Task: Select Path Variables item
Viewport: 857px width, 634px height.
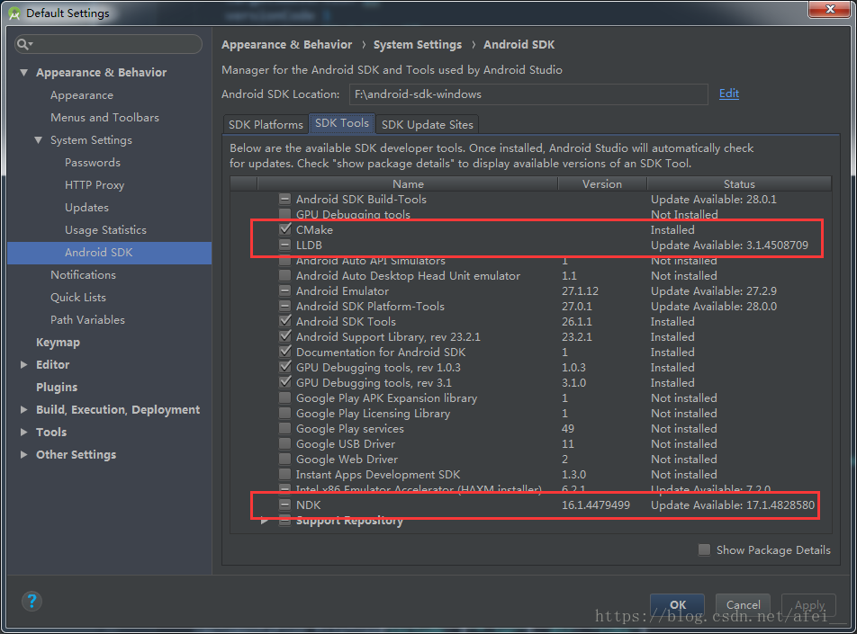Action: (x=87, y=320)
